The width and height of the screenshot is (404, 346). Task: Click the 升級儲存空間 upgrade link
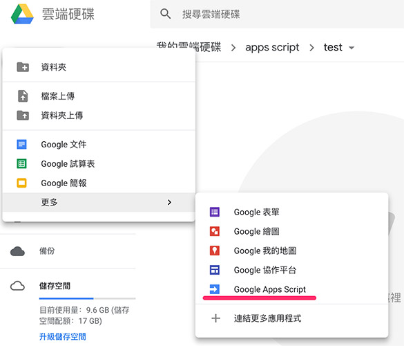coord(63,336)
